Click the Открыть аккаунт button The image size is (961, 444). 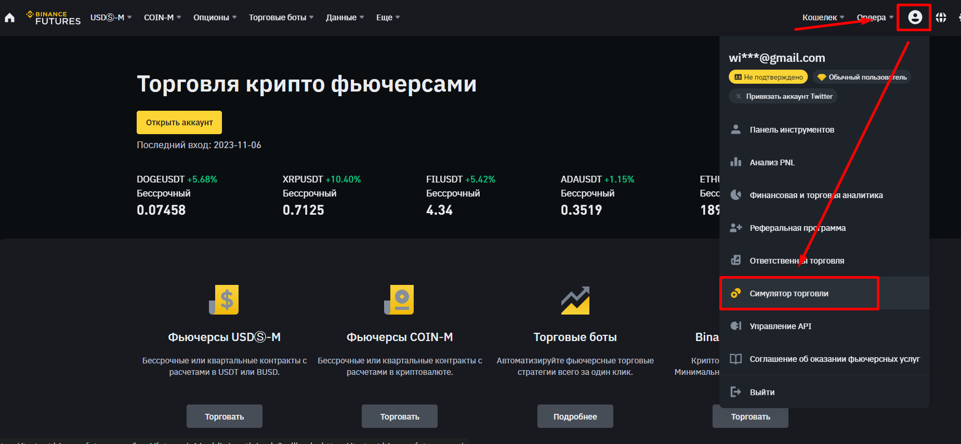(x=179, y=122)
